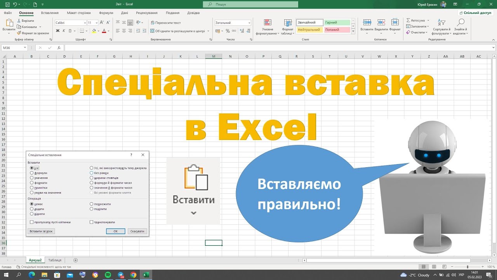
Task: Open Microsoft Edge from the taskbar
Action: click(32, 275)
